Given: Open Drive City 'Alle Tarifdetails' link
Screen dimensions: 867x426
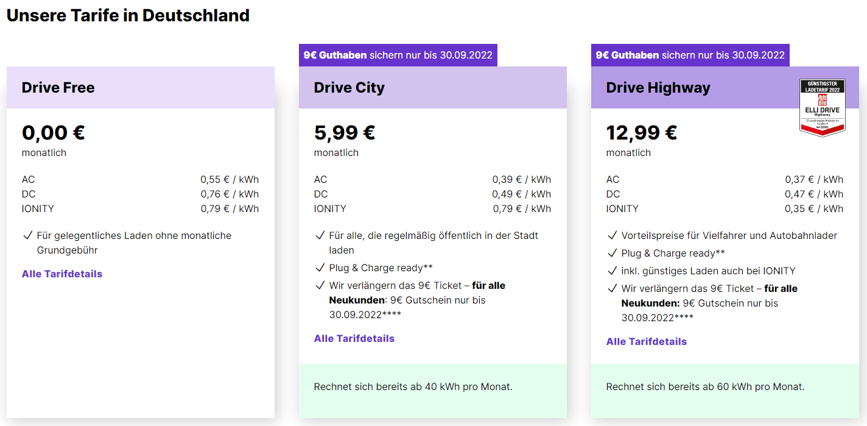Looking at the screenshot, I should (x=354, y=338).
